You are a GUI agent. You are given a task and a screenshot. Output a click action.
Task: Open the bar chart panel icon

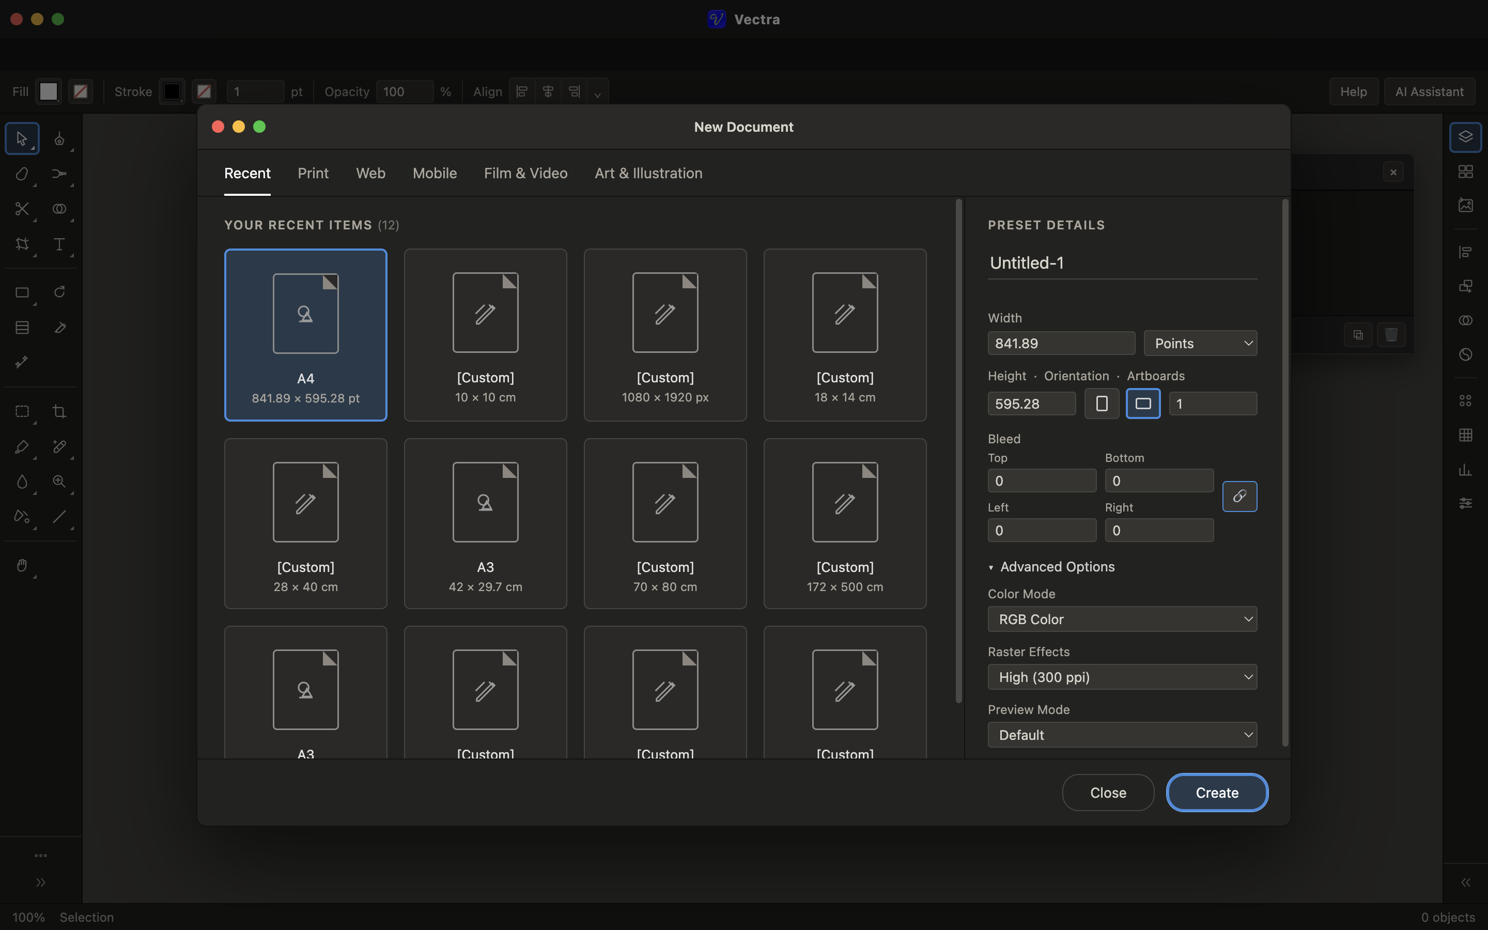pos(1465,470)
